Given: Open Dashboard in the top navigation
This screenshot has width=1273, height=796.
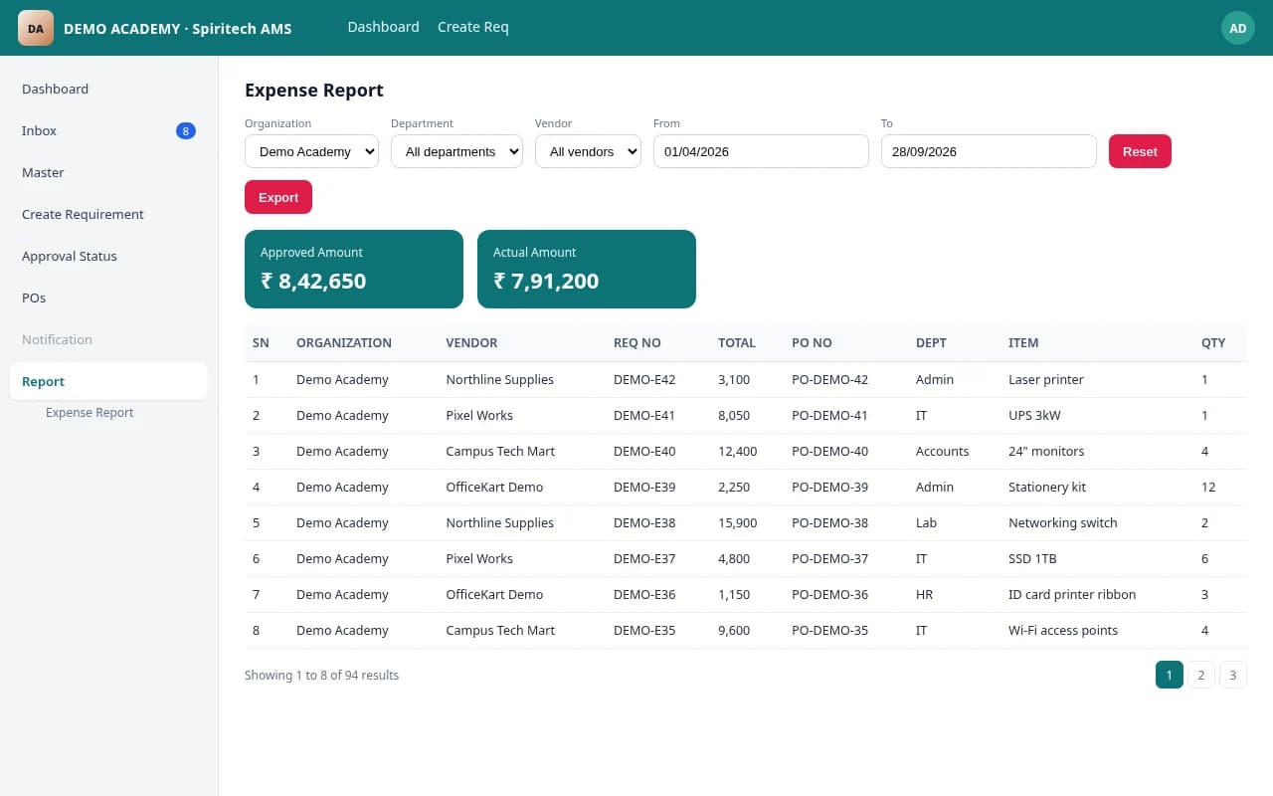Looking at the screenshot, I should [383, 27].
